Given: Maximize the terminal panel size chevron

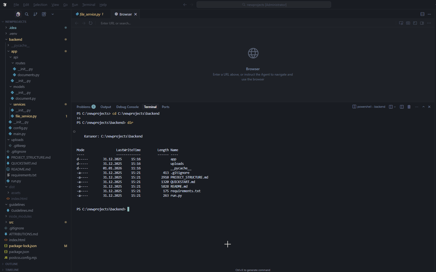Looking at the screenshot, I should coord(423,107).
